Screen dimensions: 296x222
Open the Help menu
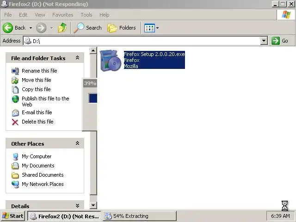coord(105,15)
